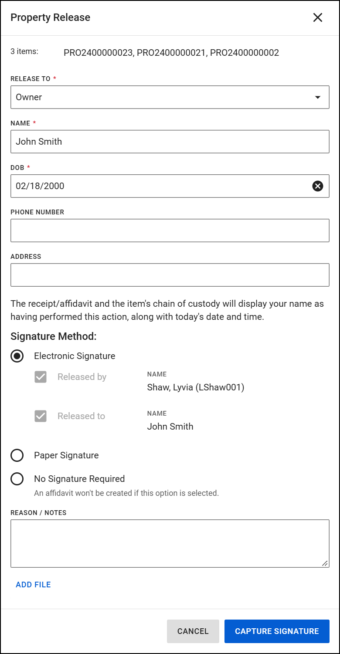Choose No Signature Required
Image resolution: width=340 pixels, height=654 pixels.
[x=17, y=479]
